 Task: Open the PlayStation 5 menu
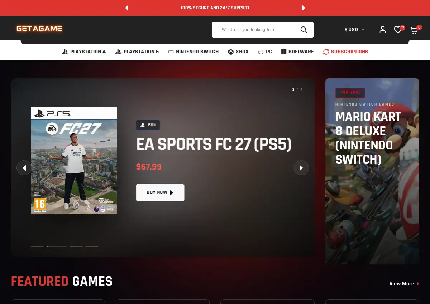click(x=137, y=52)
